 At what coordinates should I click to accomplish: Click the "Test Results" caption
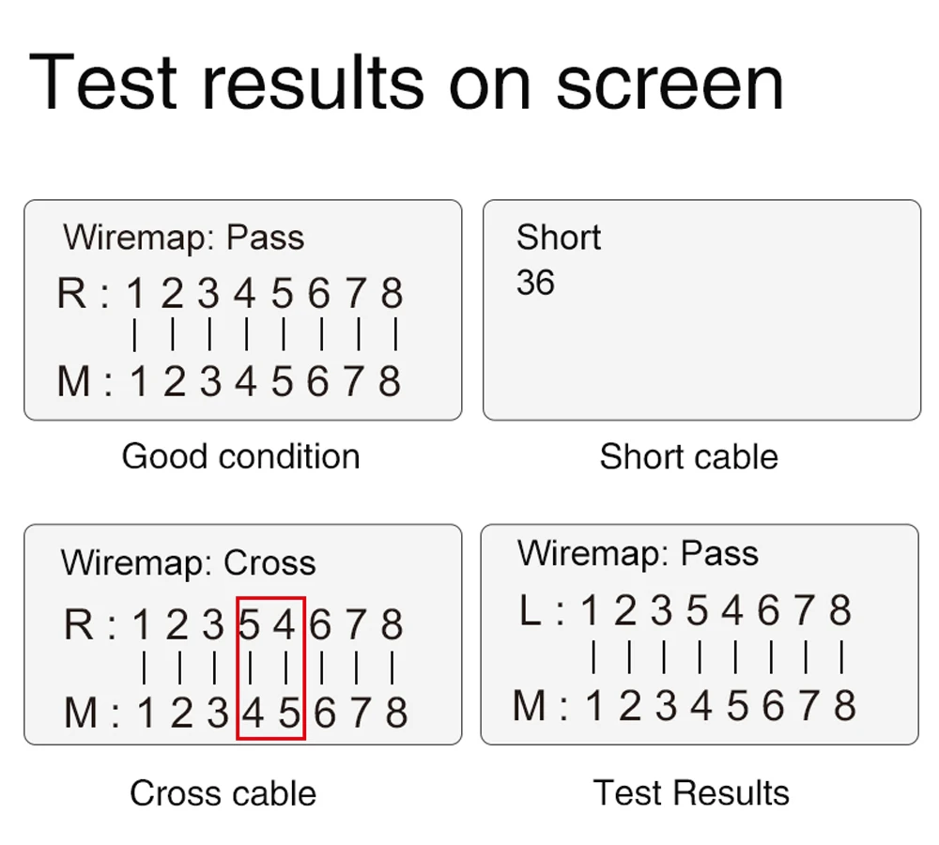pyautogui.click(x=691, y=793)
